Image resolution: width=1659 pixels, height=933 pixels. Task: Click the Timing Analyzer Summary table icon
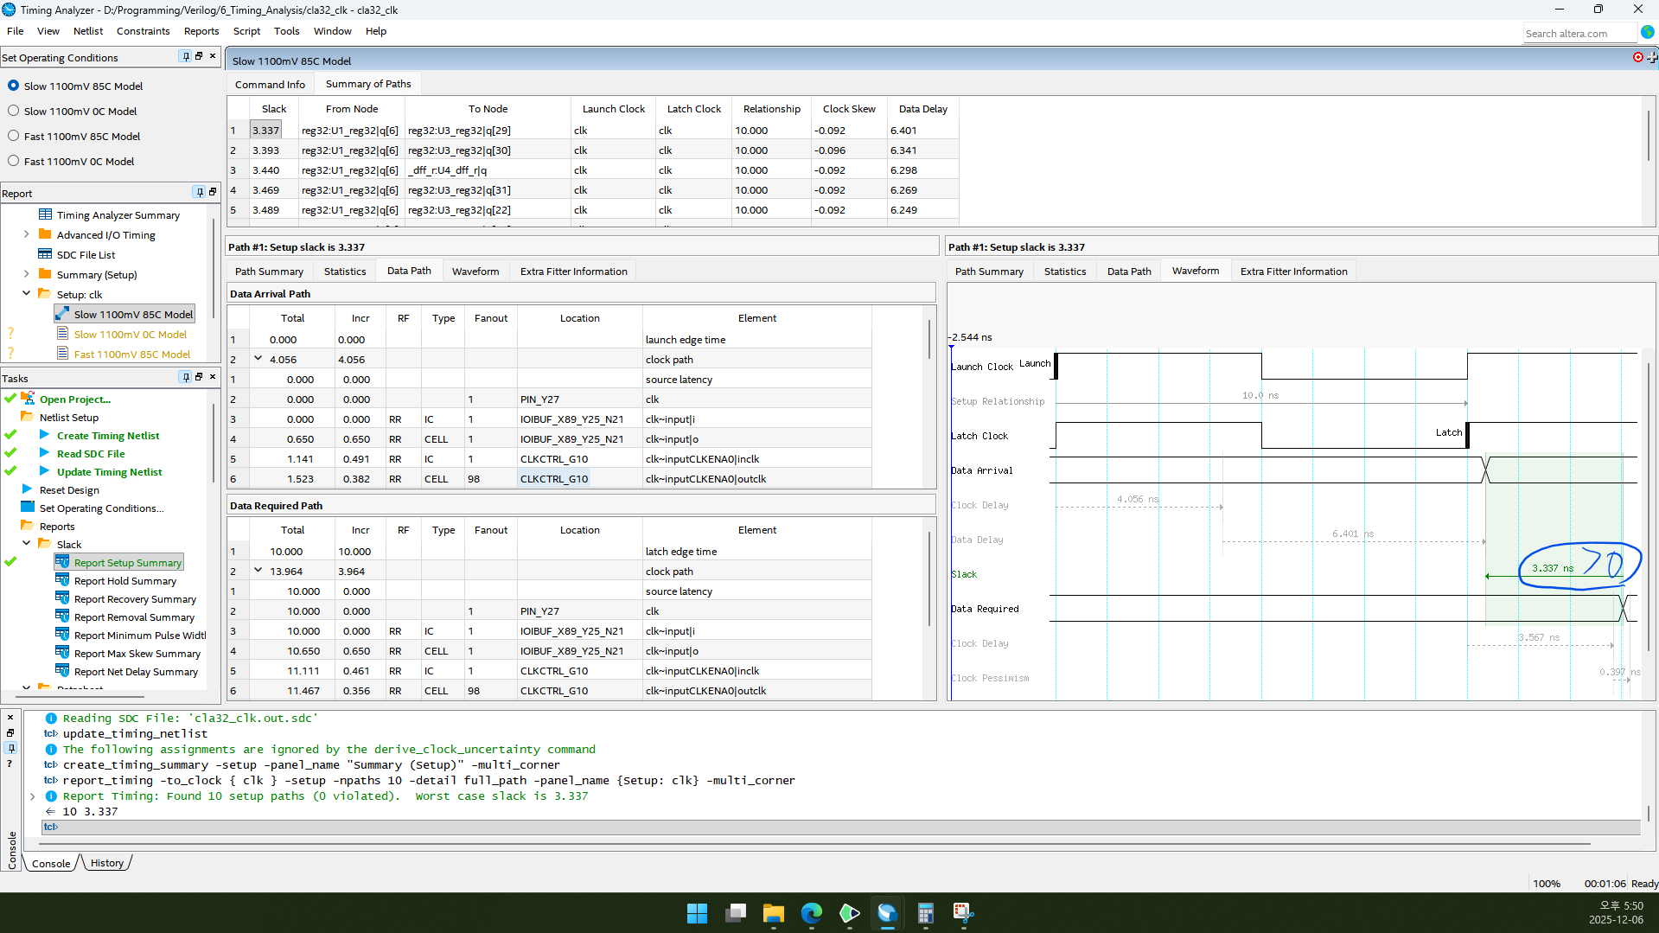45,214
